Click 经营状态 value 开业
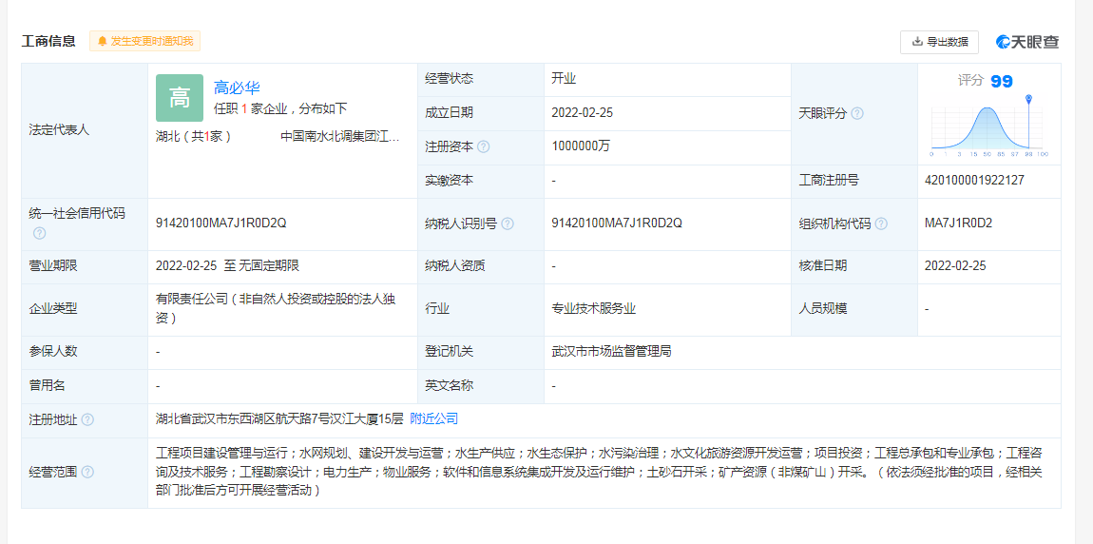This screenshot has width=1093, height=544. (x=564, y=79)
